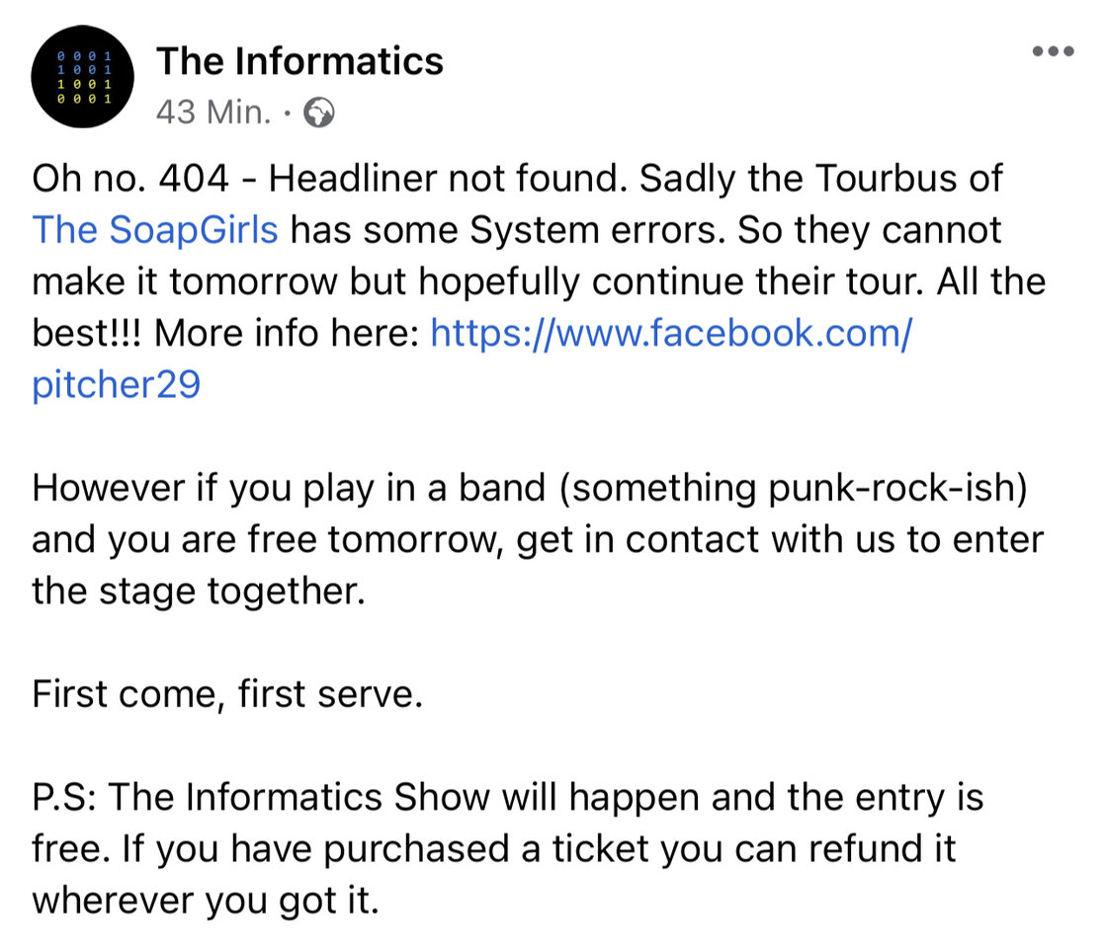
Task: Follow The SoapGirls tagged page link
Action: 155,230
